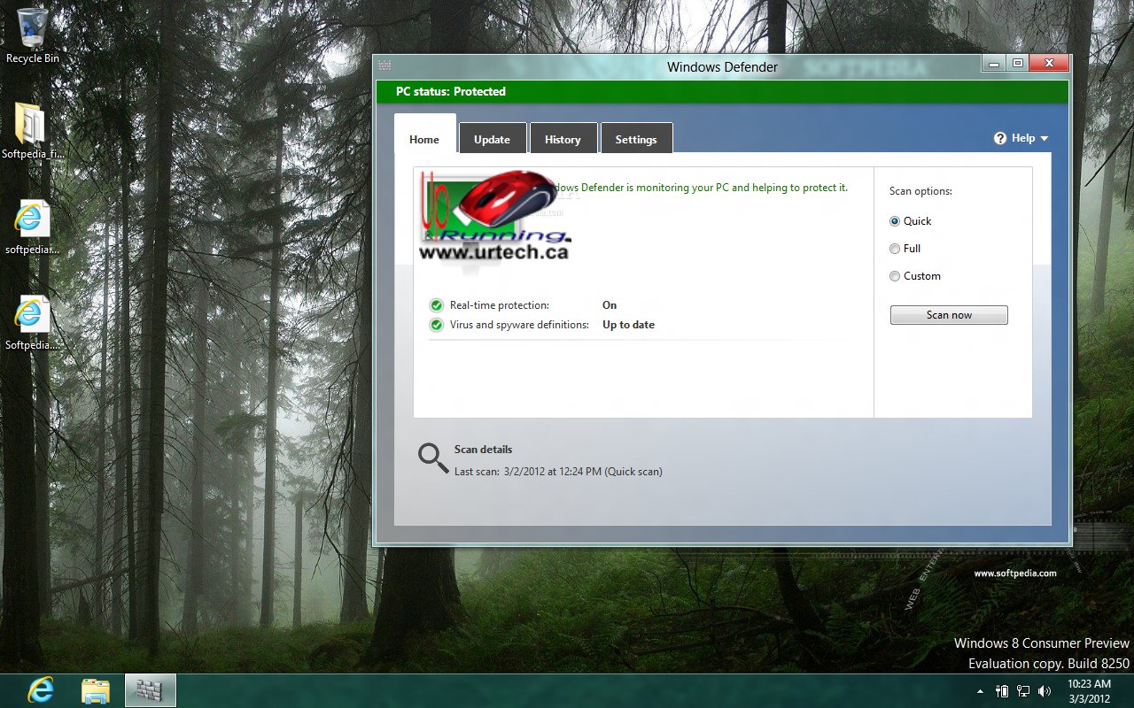Expand the Help dropdown arrow
Viewport: 1134px width, 708px height.
click(x=1045, y=139)
